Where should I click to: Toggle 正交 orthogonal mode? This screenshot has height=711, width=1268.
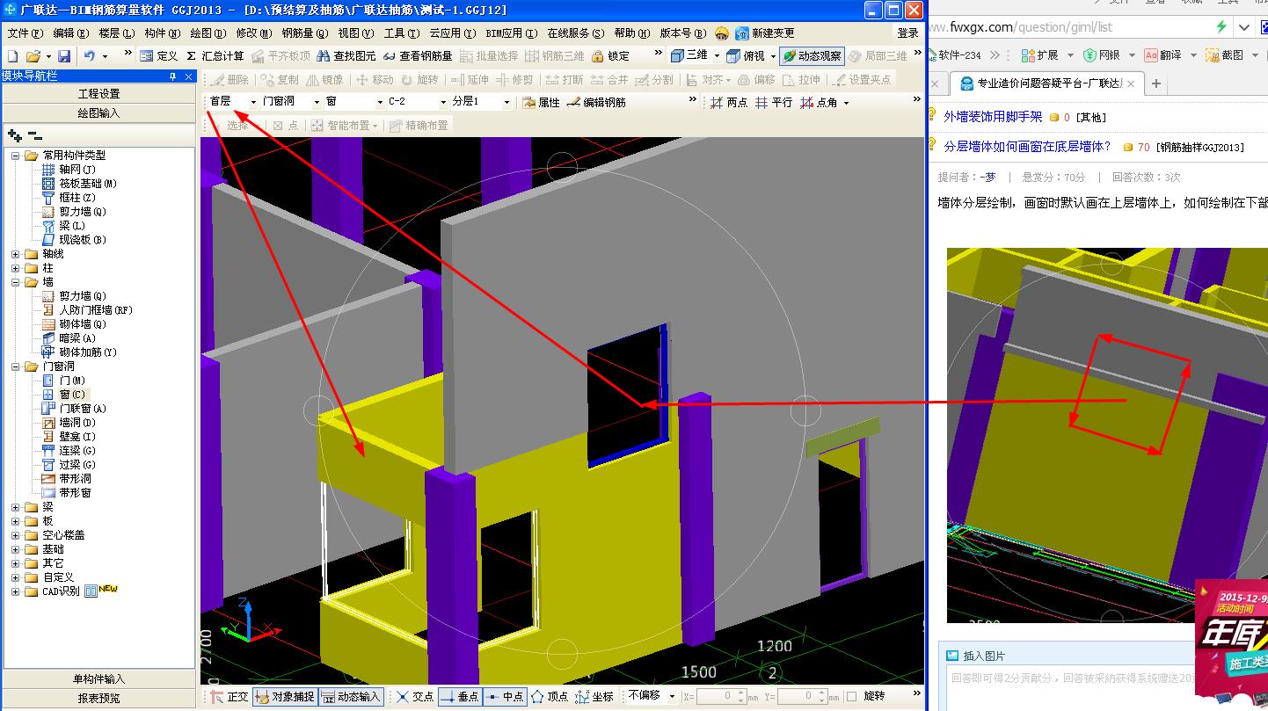(x=230, y=696)
